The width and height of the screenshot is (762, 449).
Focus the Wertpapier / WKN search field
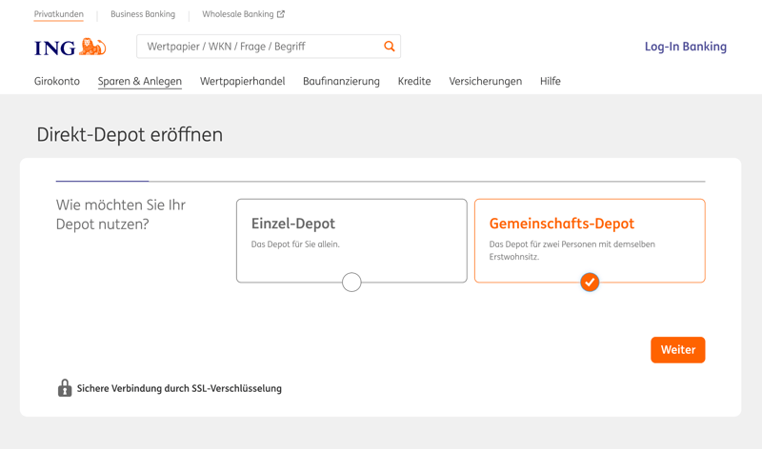pyautogui.click(x=259, y=47)
